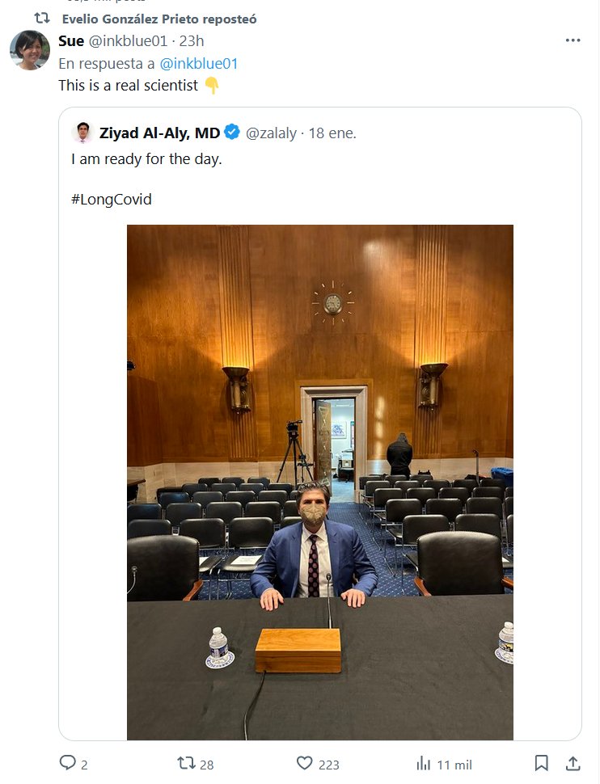The width and height of the screenshot is (600, 784).
Task: Bookmark this post
Action: click(x=542, y=763)
